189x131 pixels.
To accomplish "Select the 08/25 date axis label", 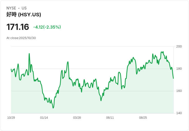I will point(143,118).
